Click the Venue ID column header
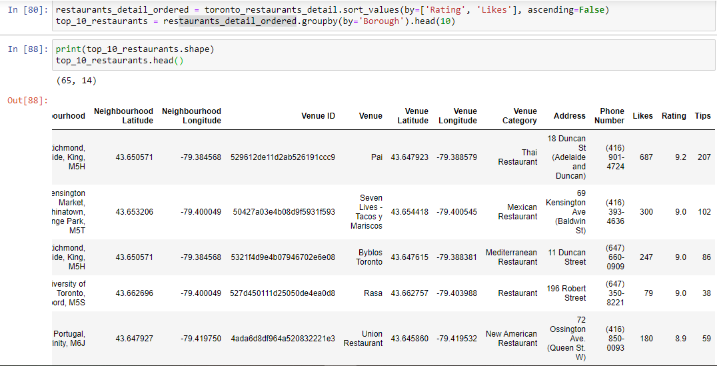The width and height of the screenshot is (717, 366). tap(318, 116)
